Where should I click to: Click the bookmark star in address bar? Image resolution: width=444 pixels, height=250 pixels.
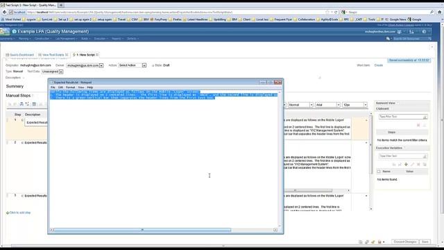pos(327,12)
